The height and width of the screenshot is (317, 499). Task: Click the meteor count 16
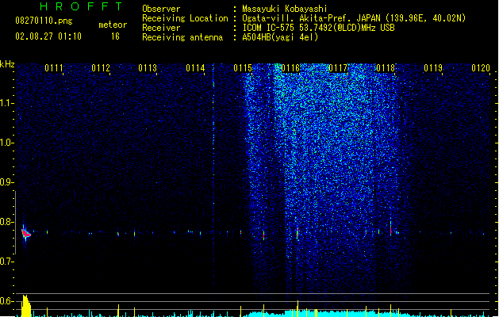(x=115, y=36)
